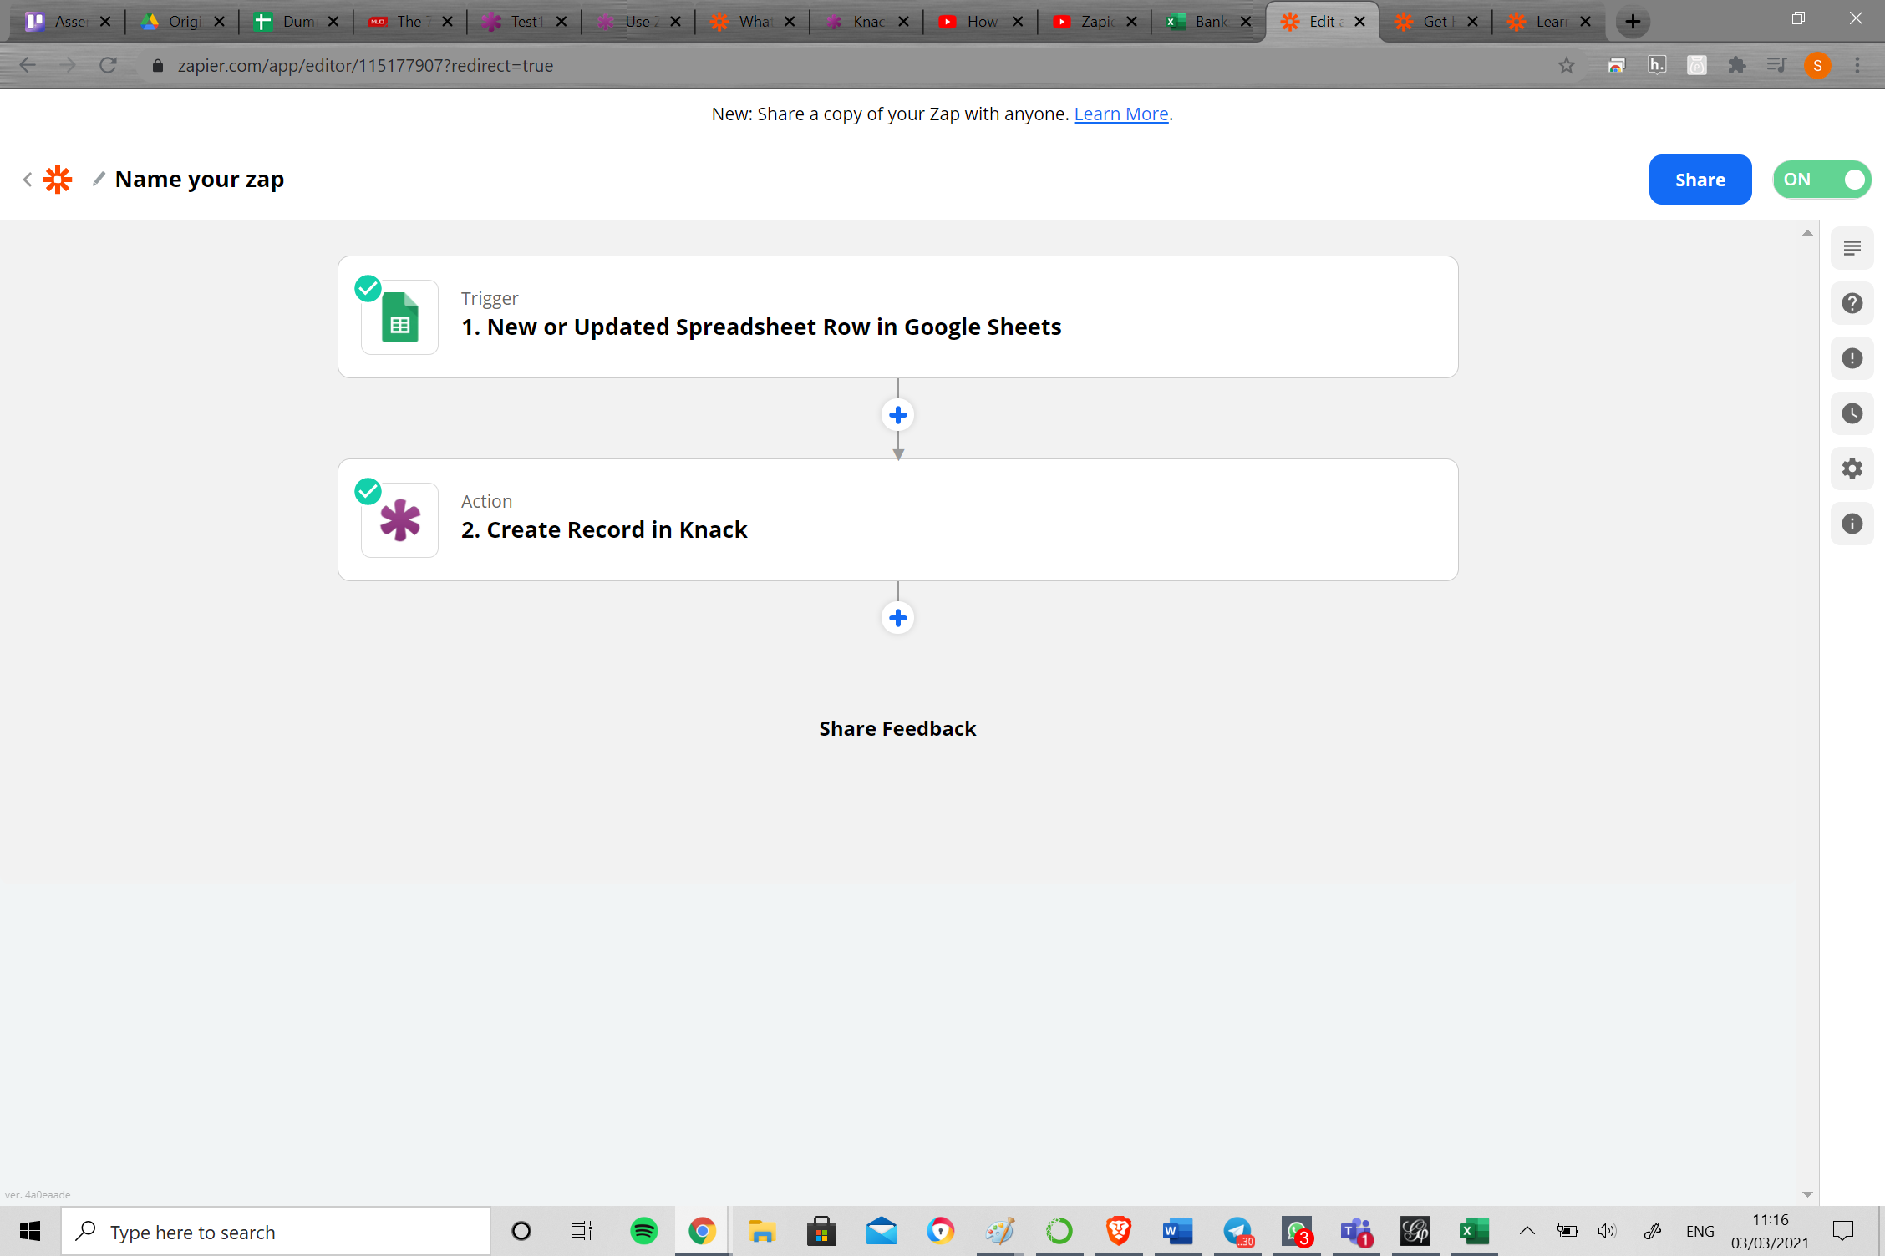This screenshot has width=1885, height=1256.
Task: Click scrollbar down arrow in editor
Action: coord(1807,1194)
